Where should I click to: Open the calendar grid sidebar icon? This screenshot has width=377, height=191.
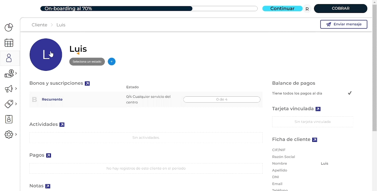(9, 43)
